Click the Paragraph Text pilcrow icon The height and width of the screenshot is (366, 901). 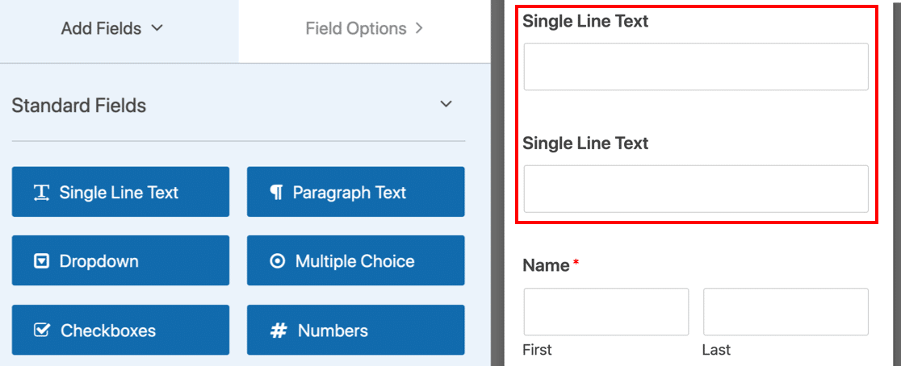[276, 193]
